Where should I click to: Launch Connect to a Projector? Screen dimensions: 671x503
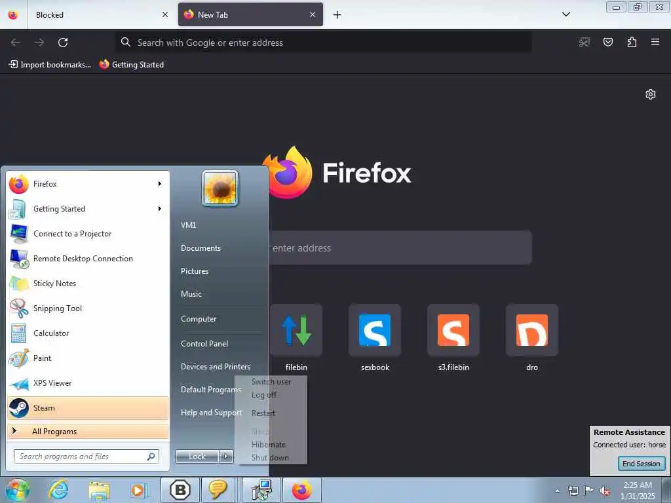(x=88, y=234)
